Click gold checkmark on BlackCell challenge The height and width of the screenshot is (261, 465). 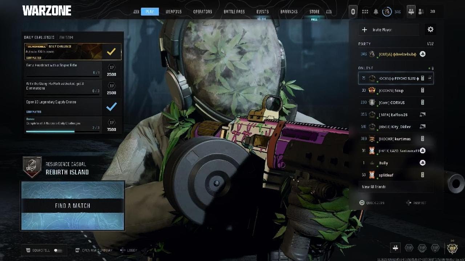click(112, 52)
